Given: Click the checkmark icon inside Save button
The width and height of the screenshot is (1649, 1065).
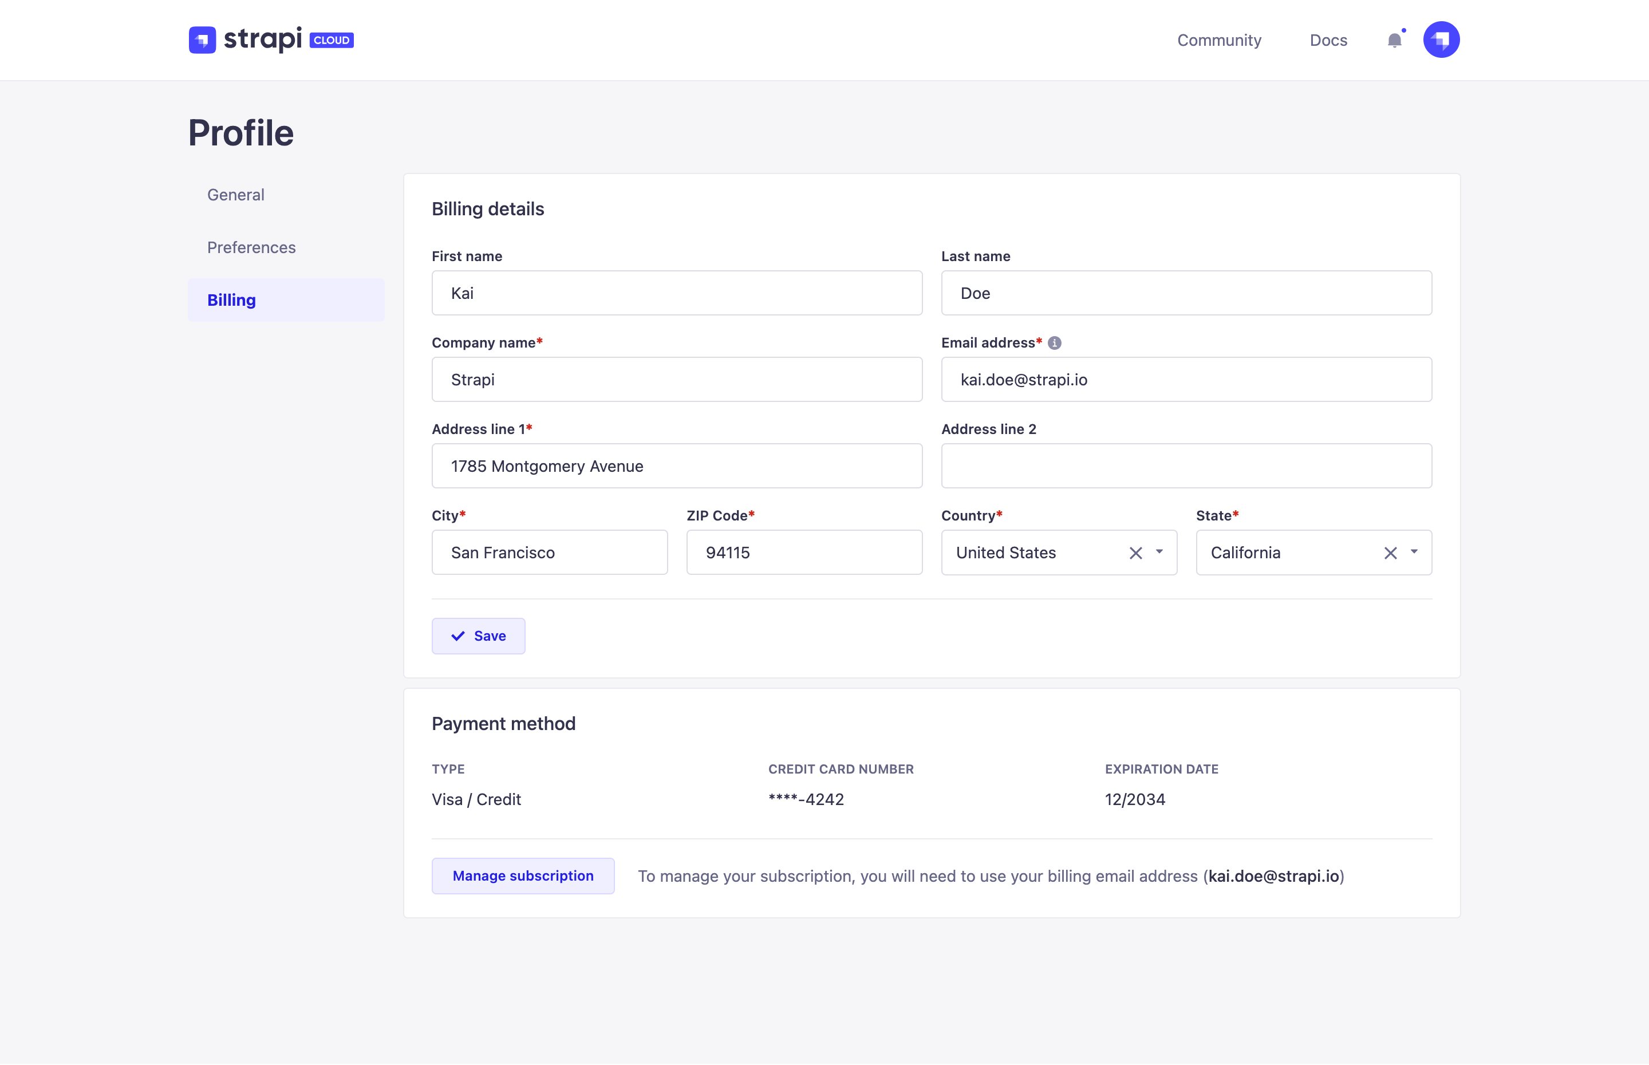Looking at the screenshot, I should pyautogui.click(x=457, y=636).
